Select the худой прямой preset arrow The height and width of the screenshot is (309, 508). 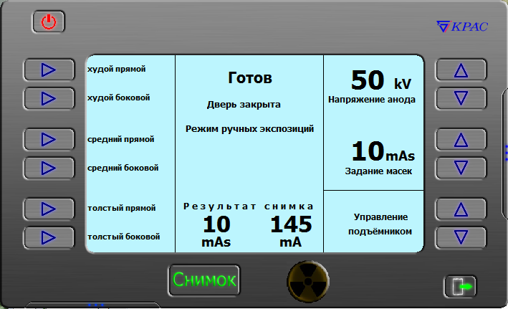click(49, 70)
